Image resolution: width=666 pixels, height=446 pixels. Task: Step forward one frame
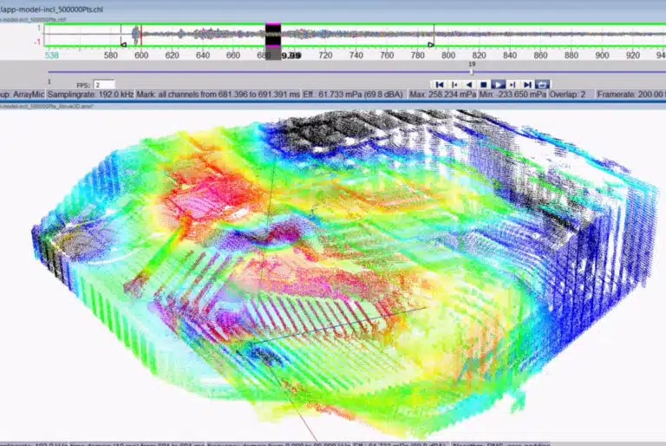pos(513,84)
